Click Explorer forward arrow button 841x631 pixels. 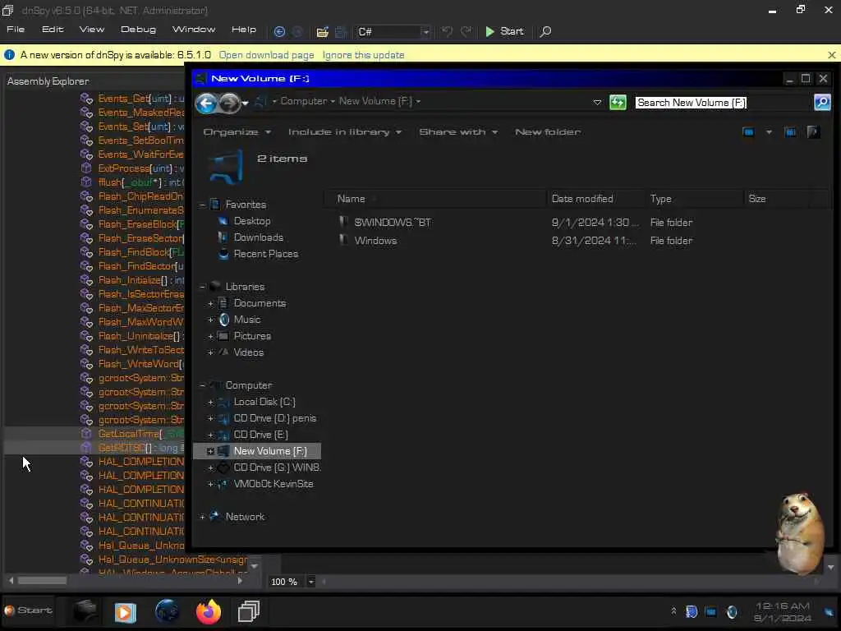230,103
